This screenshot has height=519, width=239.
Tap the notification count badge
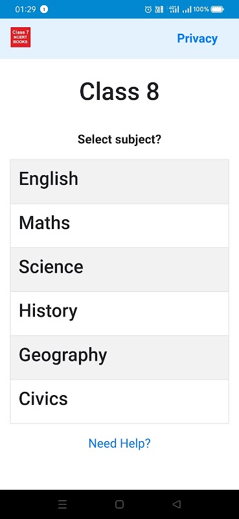pos(44,9)
